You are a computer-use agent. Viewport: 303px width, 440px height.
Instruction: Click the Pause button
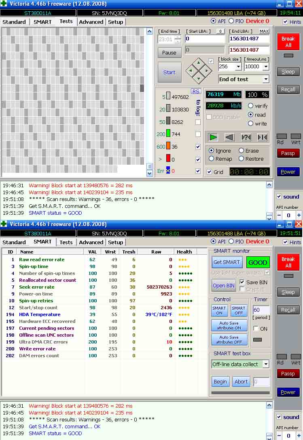point(169,52)
